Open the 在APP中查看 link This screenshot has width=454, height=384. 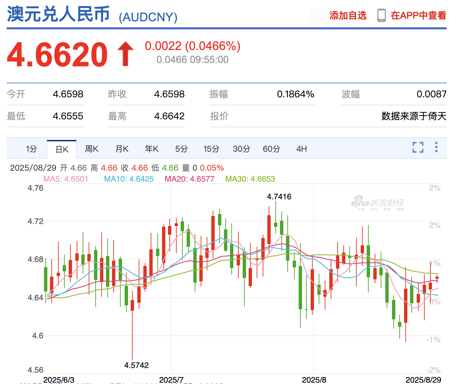(x=418, y=15)
